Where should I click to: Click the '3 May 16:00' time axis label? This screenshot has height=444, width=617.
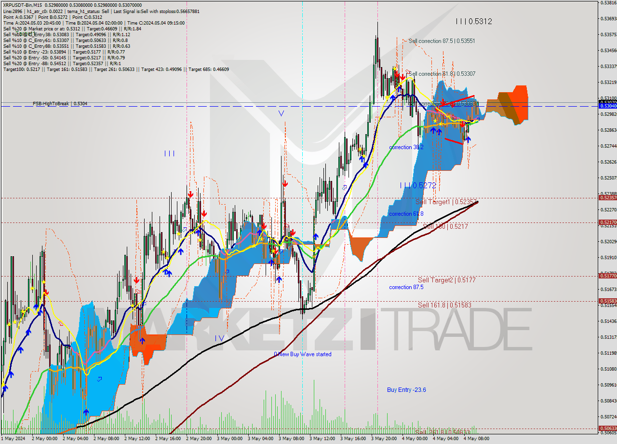(x=353, y=439)
